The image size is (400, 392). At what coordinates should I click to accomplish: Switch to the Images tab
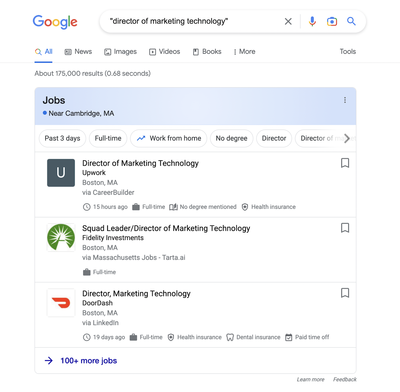[x=121, y=52]
